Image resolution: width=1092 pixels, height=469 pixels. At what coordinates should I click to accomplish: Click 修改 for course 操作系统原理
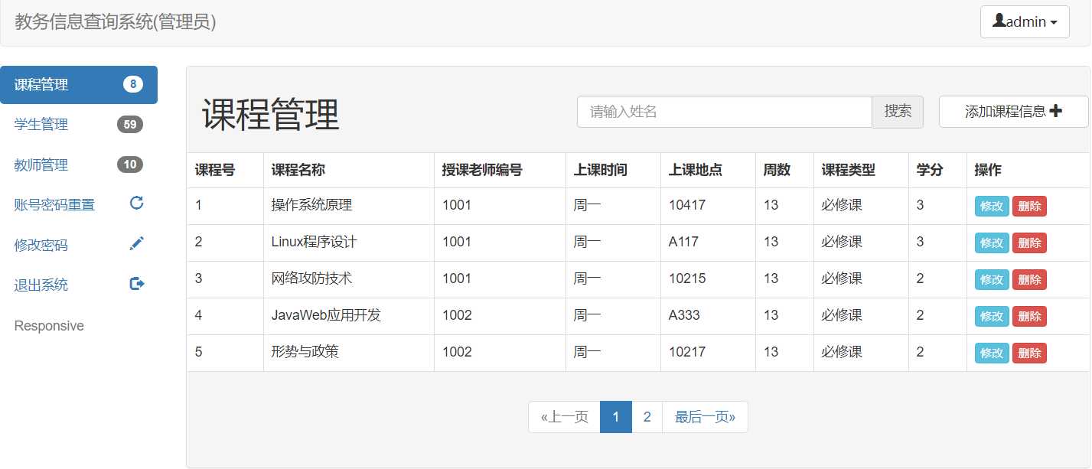coord(991,206)
